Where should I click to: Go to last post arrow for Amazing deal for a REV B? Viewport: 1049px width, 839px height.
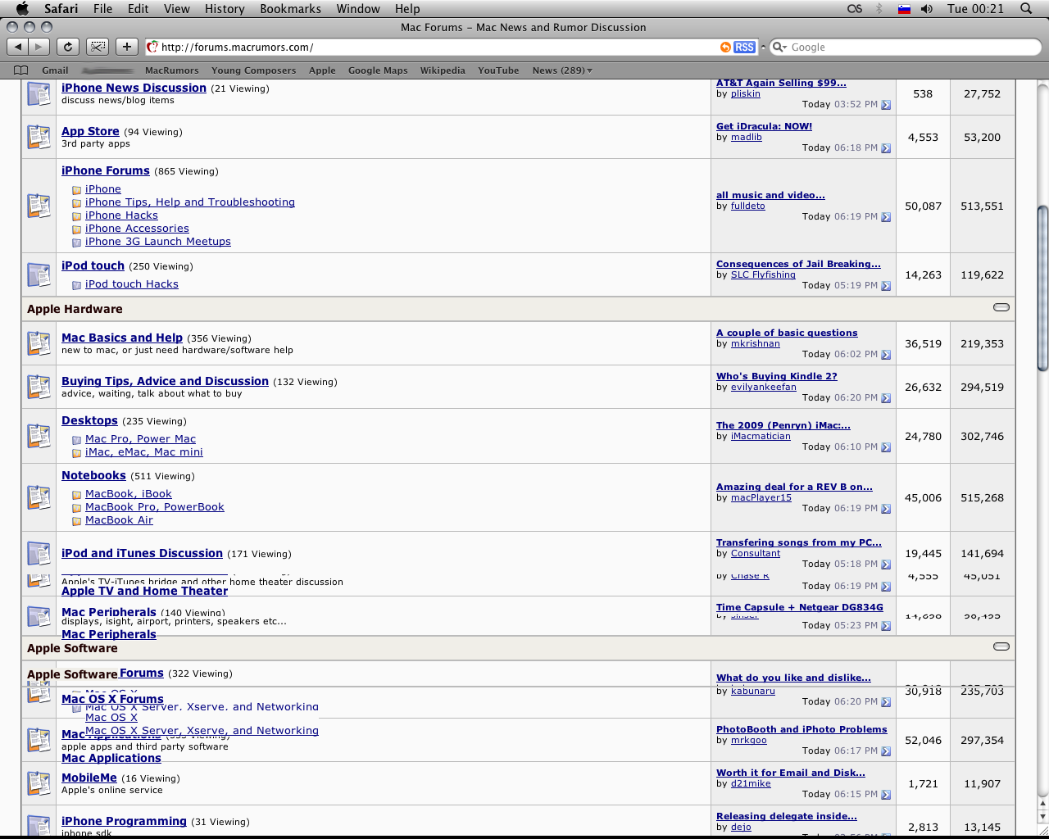(x=886, y=509)
